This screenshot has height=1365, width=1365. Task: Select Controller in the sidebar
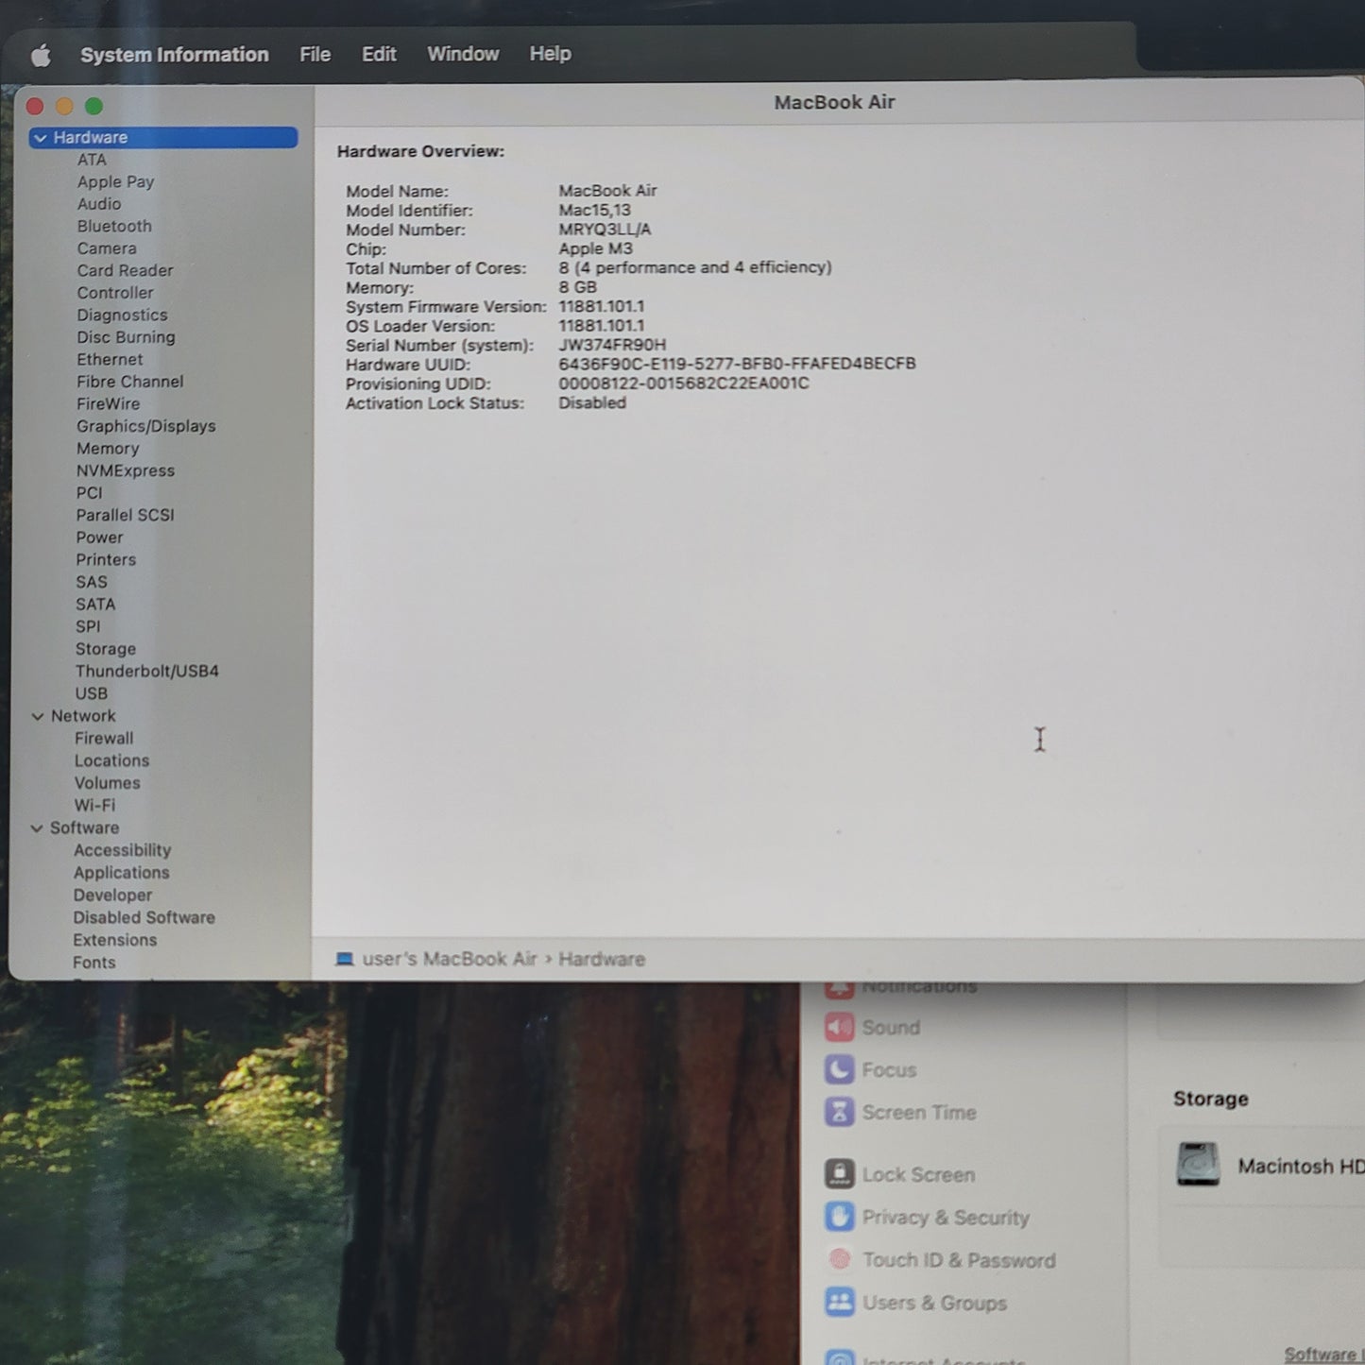point(115,293)
